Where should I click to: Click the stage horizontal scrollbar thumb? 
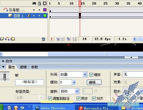[95, 54]
